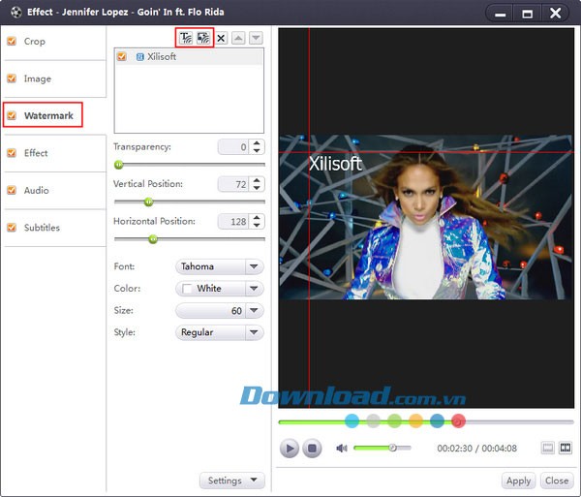Open the Settings dropdown button
Screen dimensions: 581x497
click(x=232, y=481)
